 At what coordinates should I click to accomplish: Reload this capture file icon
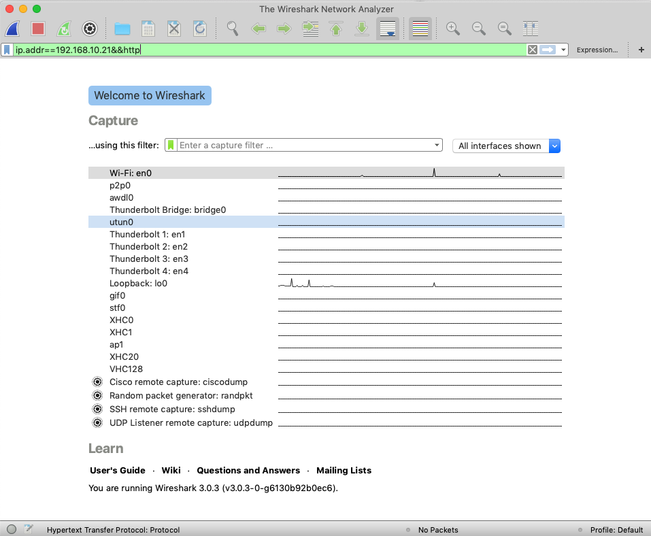(x=200, y=29)
